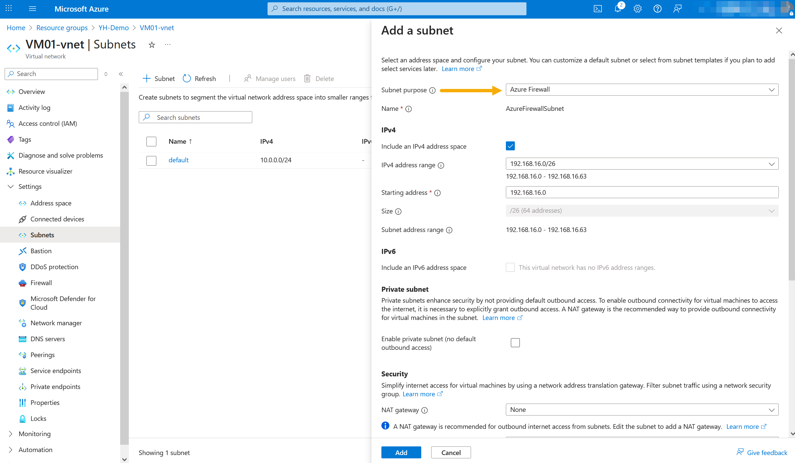Refresh the subnets list
The width and height of the screenshot is (795, 463).
(199, 79)
